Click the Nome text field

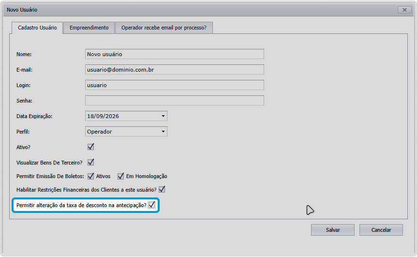tap(174, 54)
